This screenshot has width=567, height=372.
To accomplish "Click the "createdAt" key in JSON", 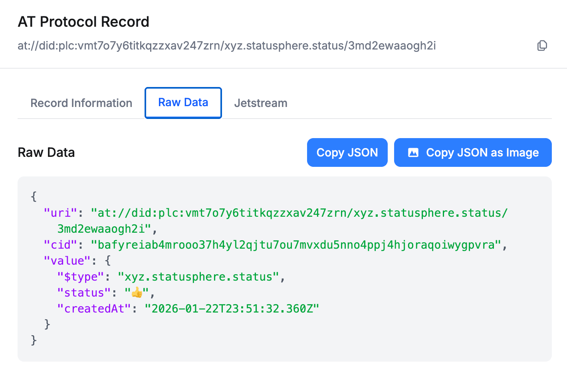I will [x=94, y=309].
